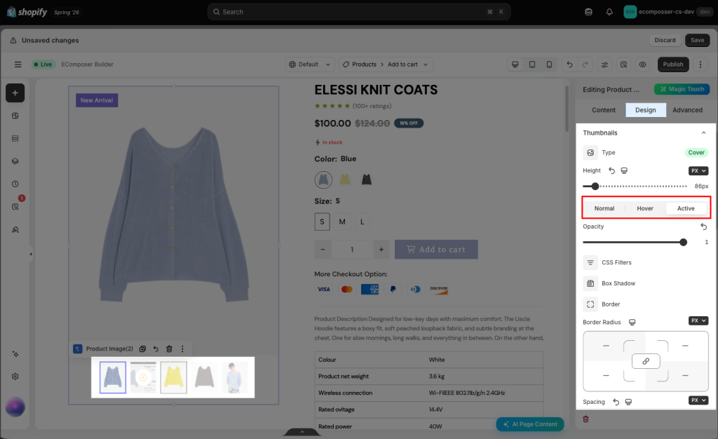Duplicate the Product Image(2) element
Image resolution: width=718 pixels, height=439 pixels.
[142, 349]
